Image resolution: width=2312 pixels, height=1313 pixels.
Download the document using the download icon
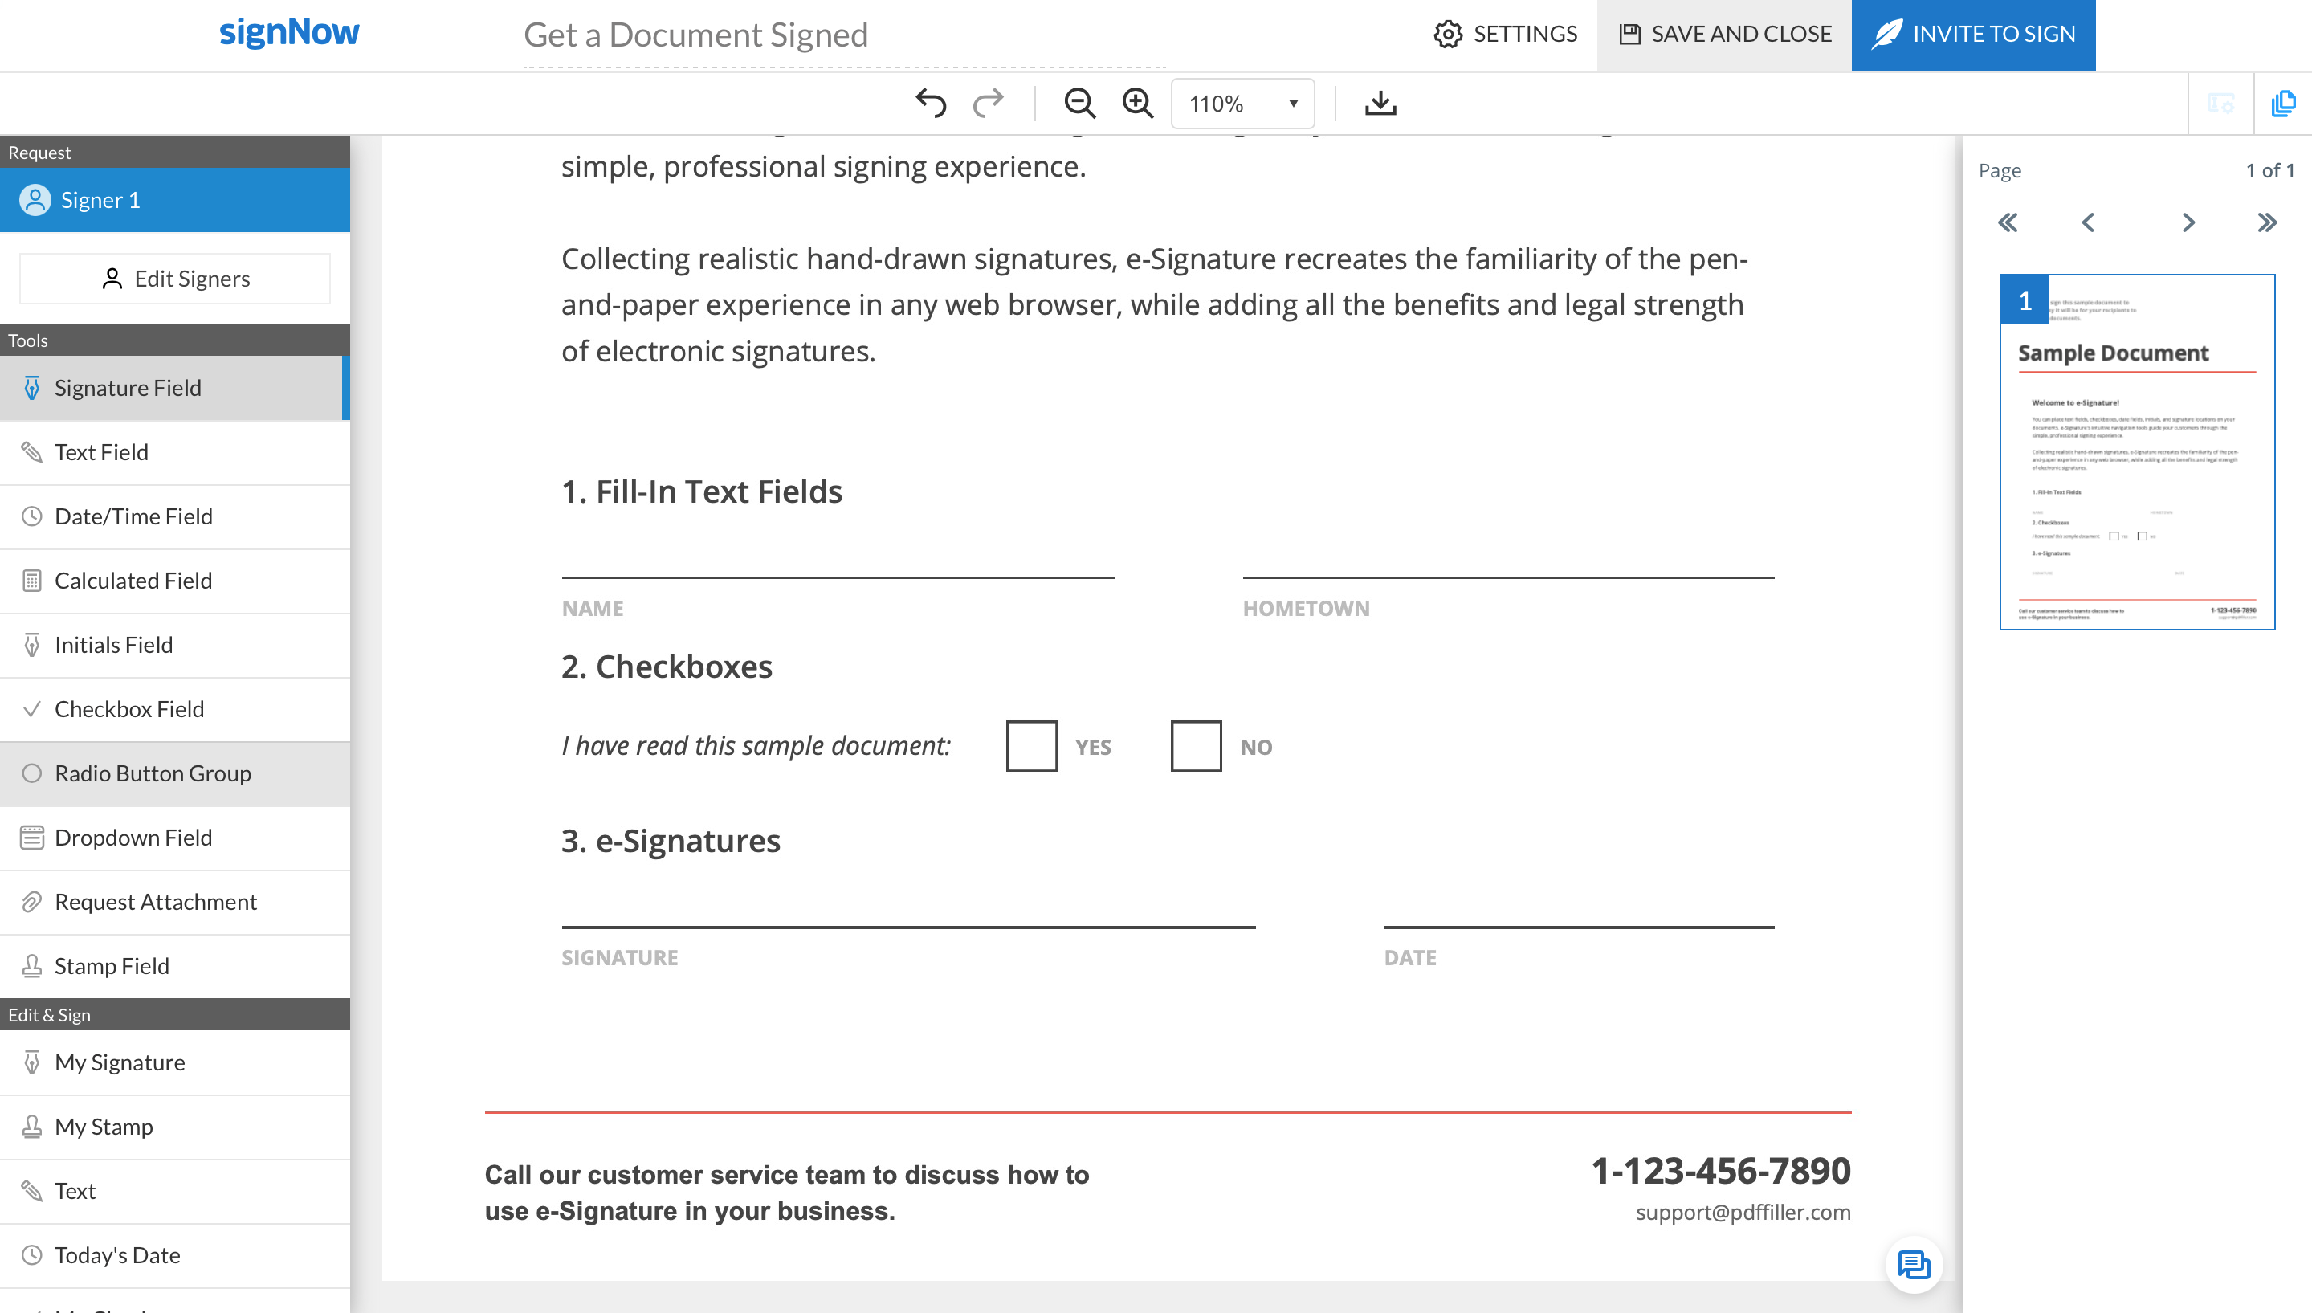1380,103
